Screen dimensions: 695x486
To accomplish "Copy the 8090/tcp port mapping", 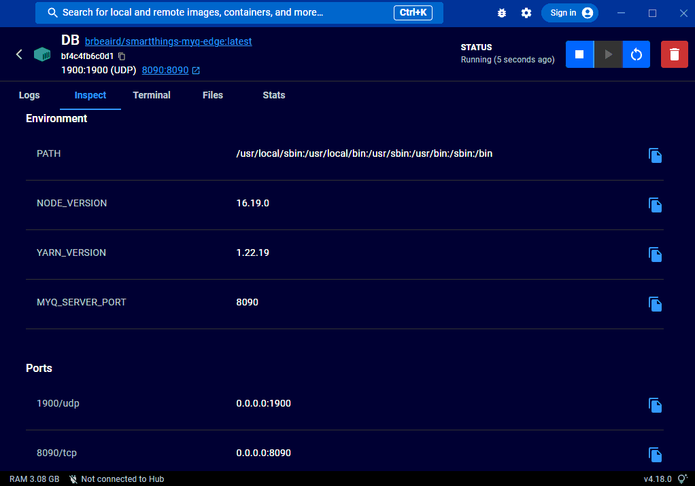I will (x=655, y=455).
